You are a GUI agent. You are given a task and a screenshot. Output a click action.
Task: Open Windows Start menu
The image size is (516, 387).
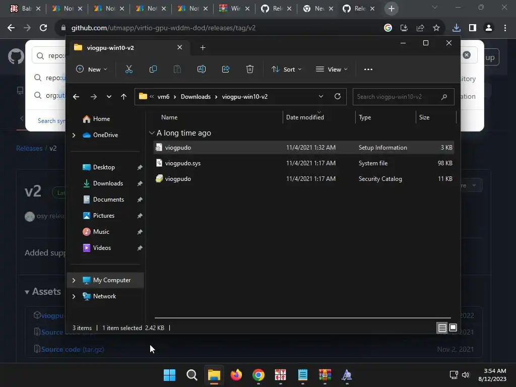[x=169, y=375]
